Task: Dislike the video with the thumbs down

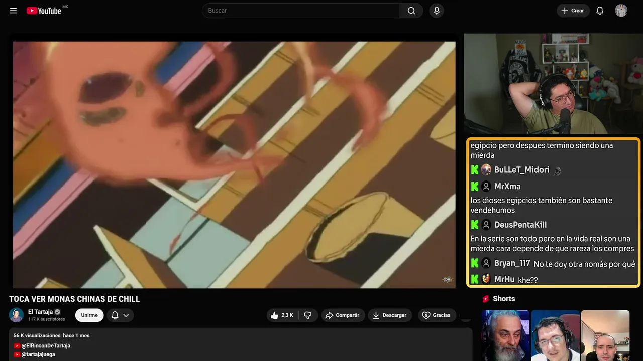Action: coord(308,315)
